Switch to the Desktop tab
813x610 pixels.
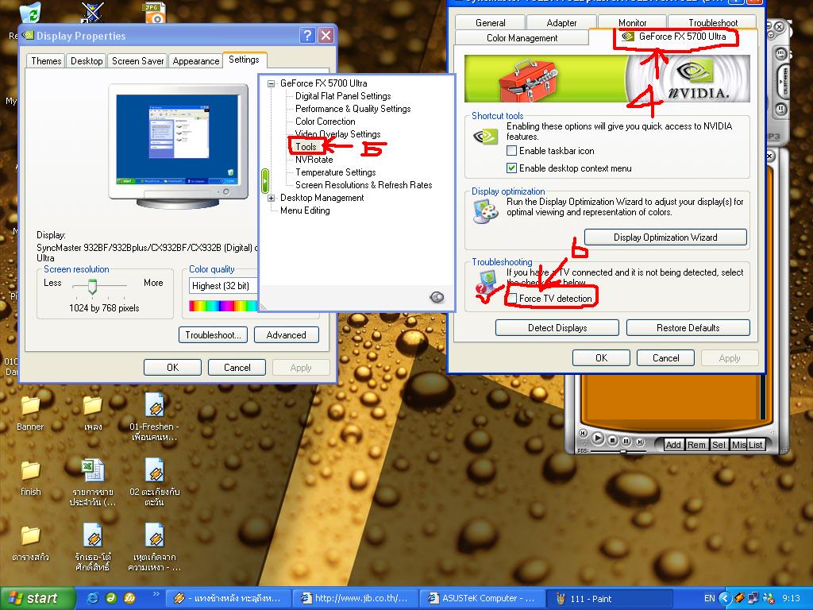87,60
